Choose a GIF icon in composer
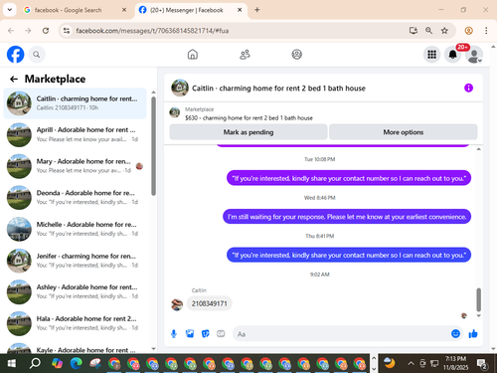The image size is (497, 373). pos(221,334)
